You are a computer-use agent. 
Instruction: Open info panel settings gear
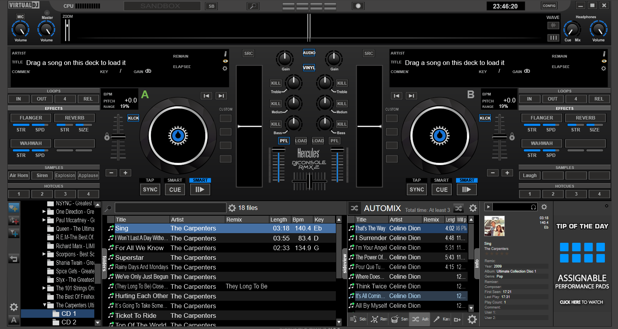pyautogui.click(x=544, y=207)
